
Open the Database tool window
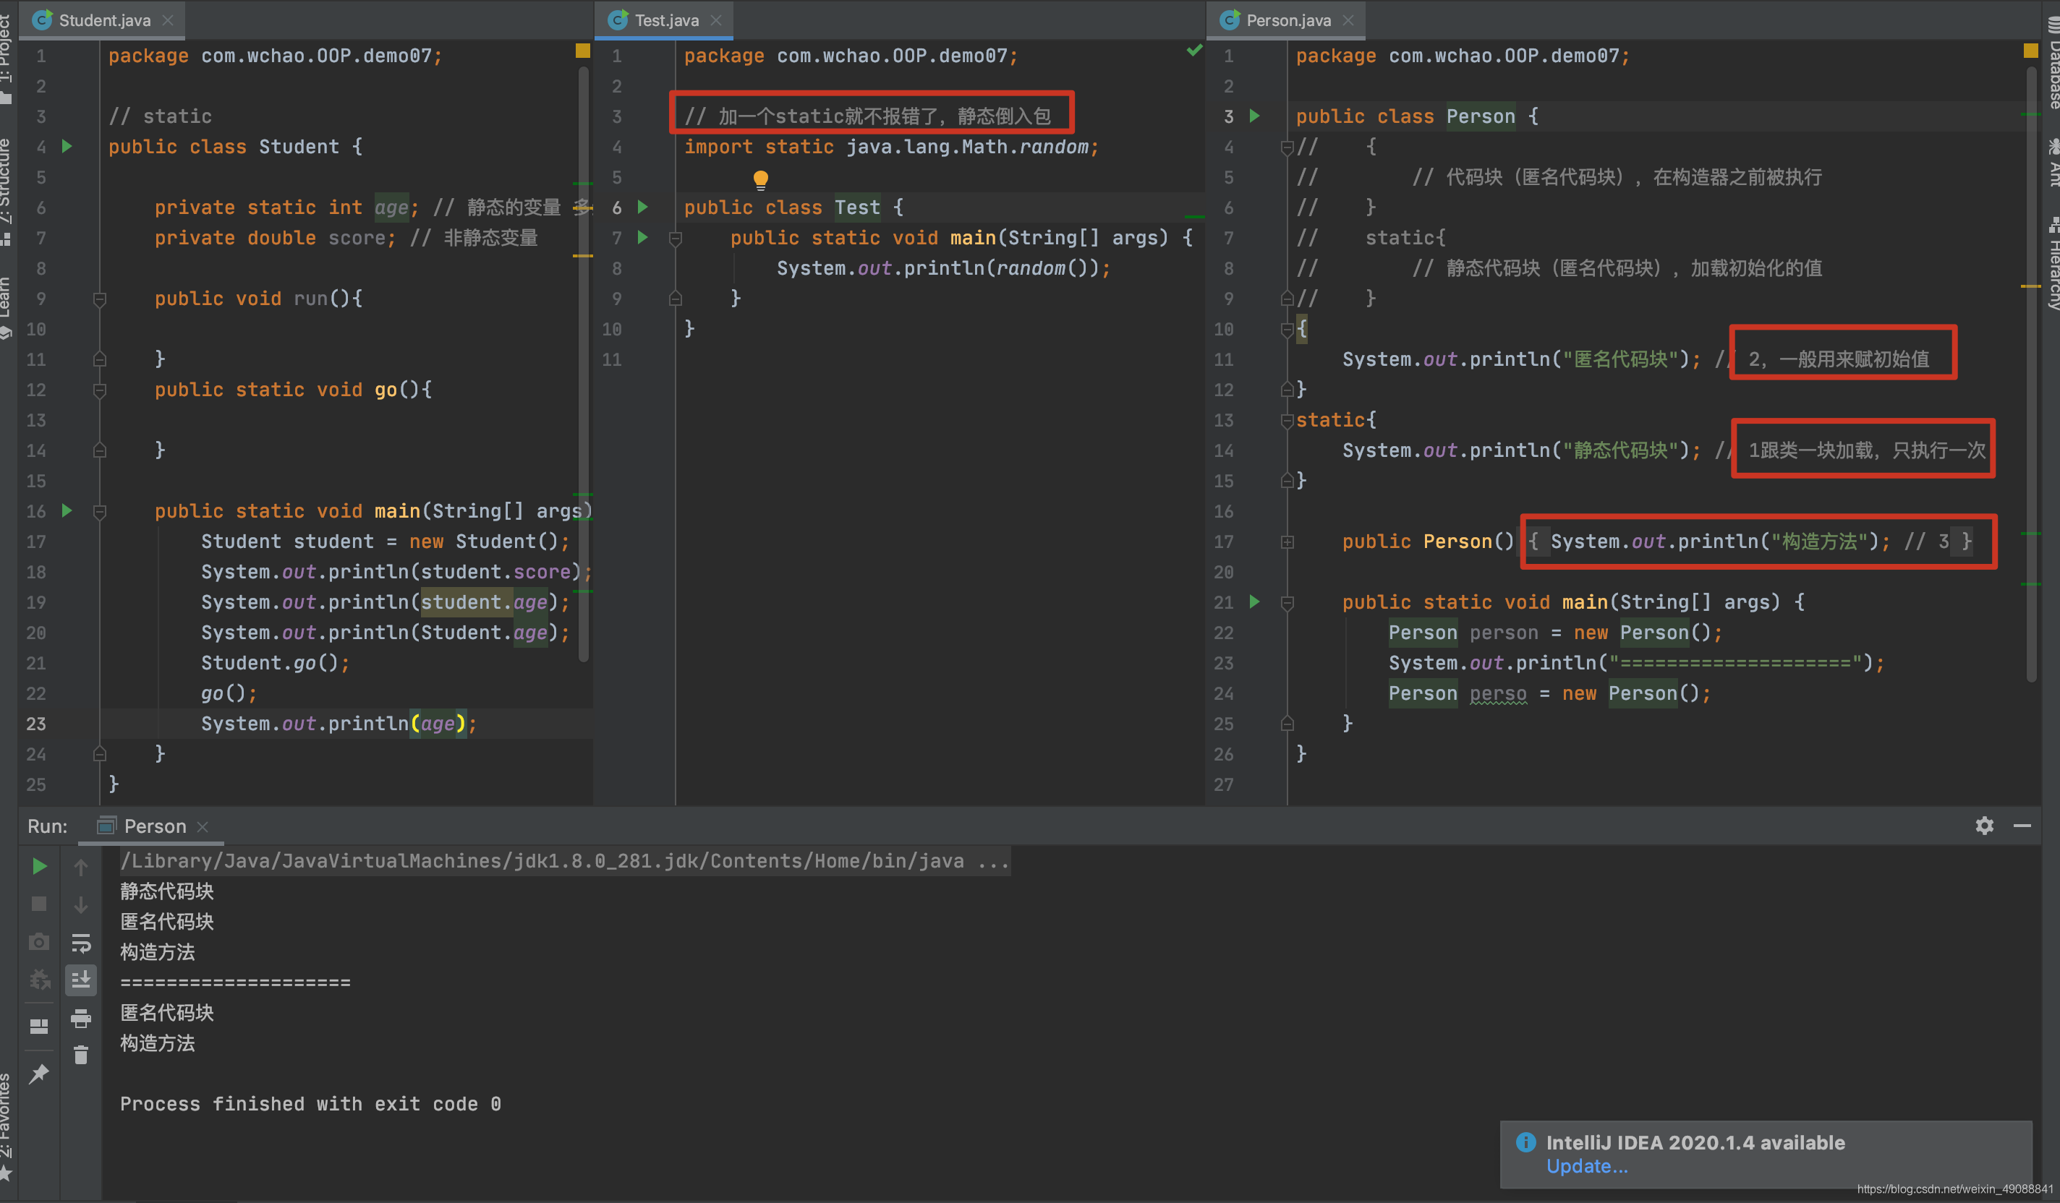click(2053, 61)
